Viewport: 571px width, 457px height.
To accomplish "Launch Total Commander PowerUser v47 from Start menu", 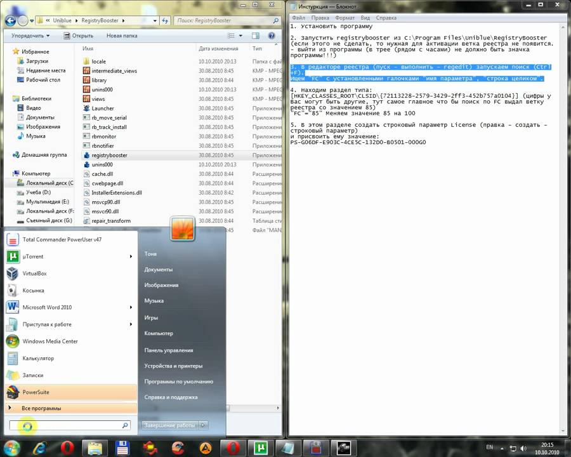I will tap(71, 239).
